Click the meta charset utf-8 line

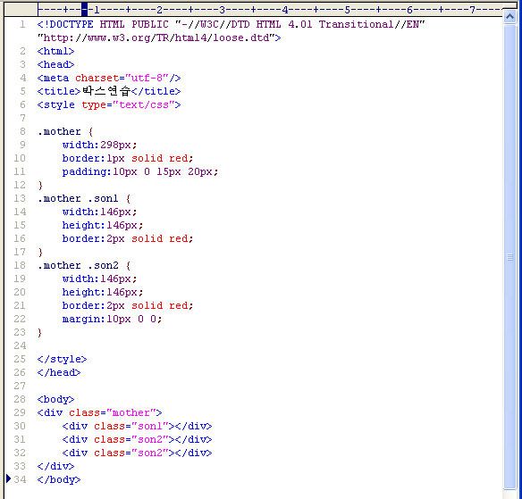[109, 79]
